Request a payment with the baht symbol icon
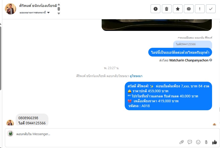The image size is (220, 148). pos(206,142)
